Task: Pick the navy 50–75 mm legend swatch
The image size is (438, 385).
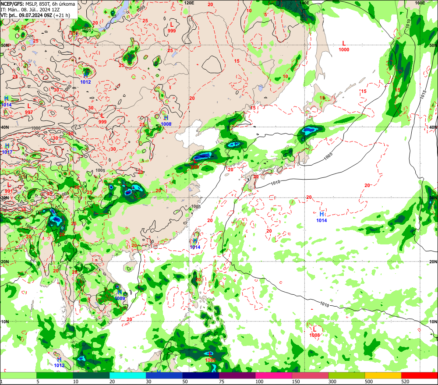Action: 201,375
